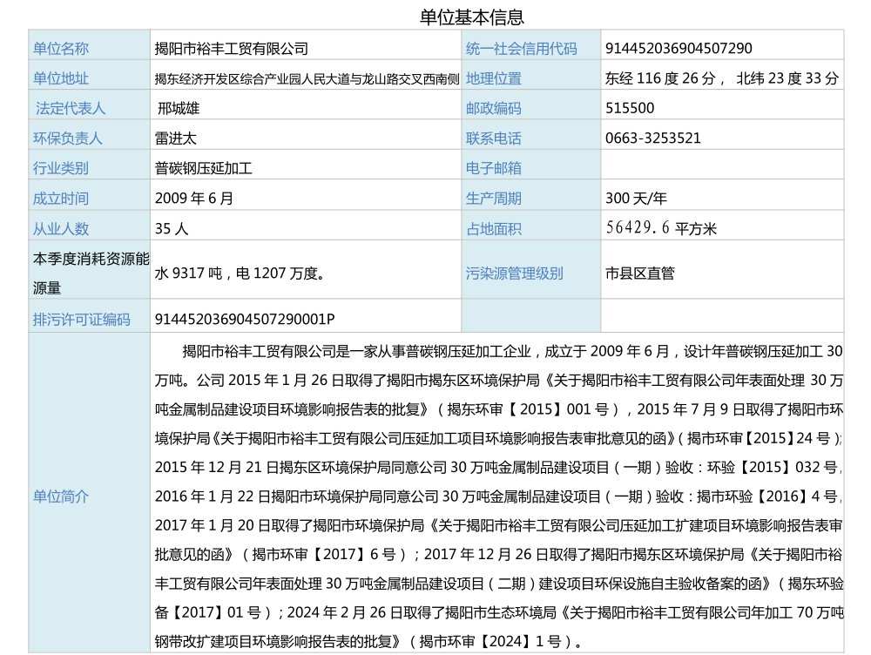871x655 pixels.
Task: Click management level value 市县区直管
Action: [640, 273]
